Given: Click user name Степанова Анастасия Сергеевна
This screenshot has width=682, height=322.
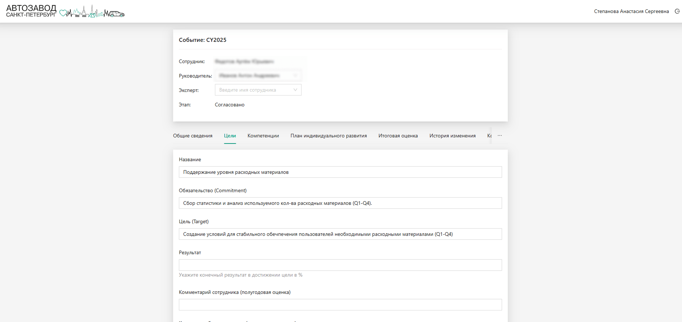Looking at the screenshot, I should click(631, 12).
